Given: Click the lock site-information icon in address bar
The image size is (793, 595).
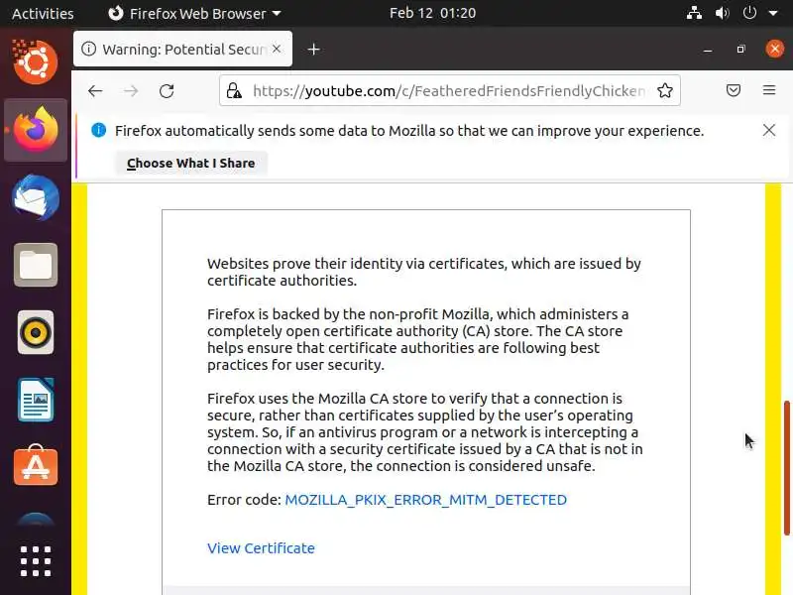Looking at the screenshot, I should tap(234, 91).
